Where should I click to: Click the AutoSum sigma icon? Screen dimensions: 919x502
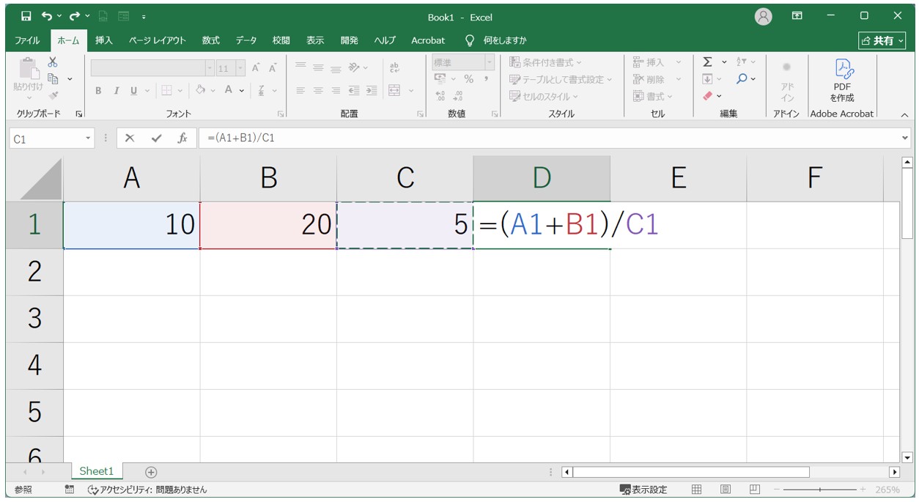[x=707, y=62]
